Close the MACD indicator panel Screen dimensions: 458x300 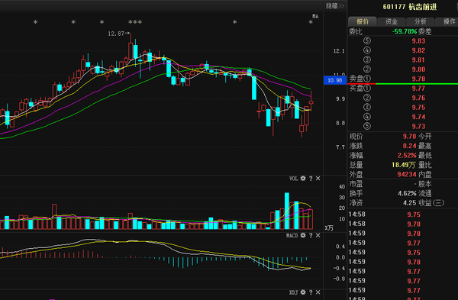pos(318,235)
